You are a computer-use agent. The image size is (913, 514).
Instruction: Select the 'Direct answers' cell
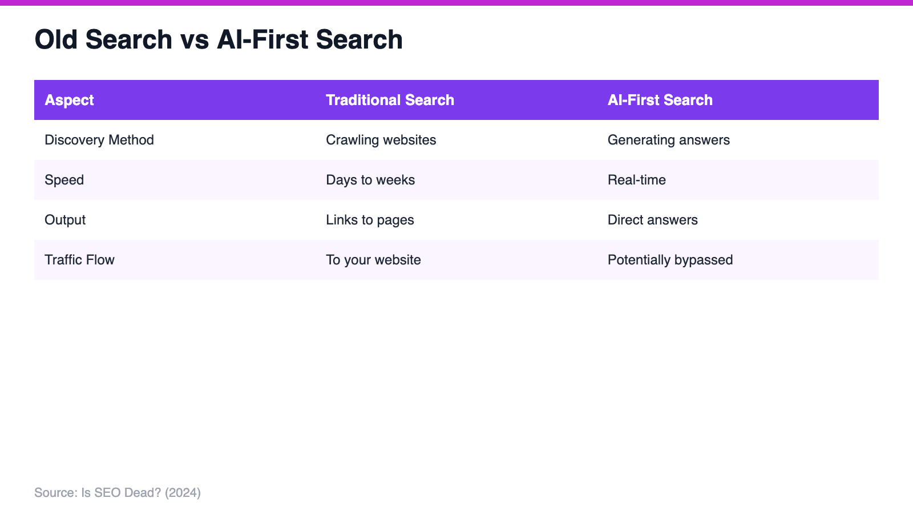pos(738,220)
